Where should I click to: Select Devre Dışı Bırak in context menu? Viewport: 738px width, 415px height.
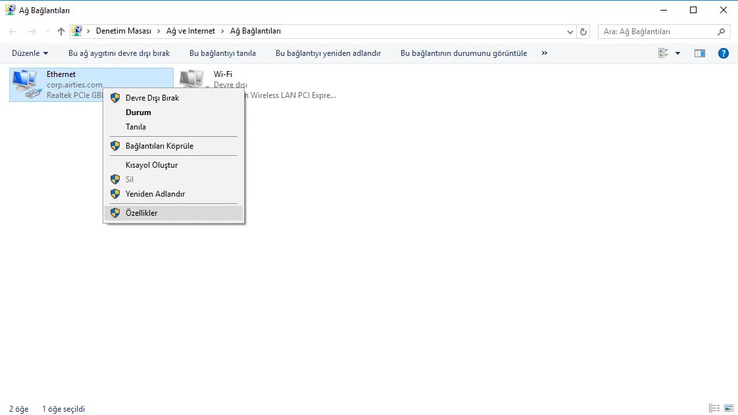152,98
